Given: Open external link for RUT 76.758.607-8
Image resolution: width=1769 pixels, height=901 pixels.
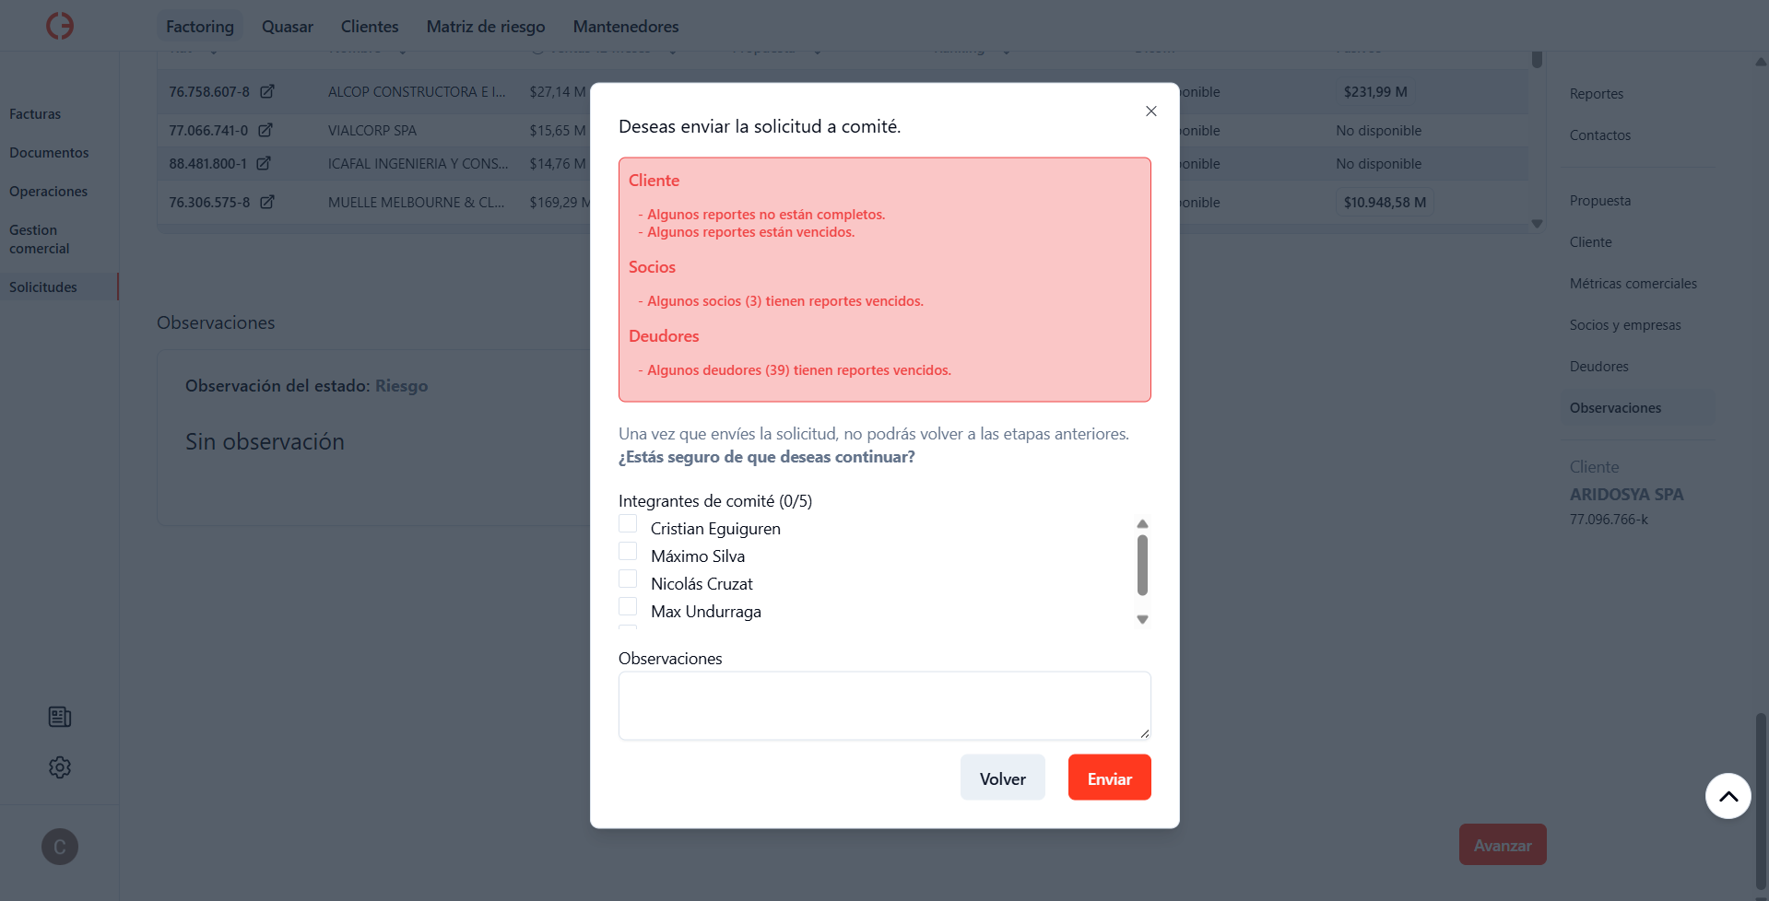Looking at the screenshot, I should (x=267, y=91).
